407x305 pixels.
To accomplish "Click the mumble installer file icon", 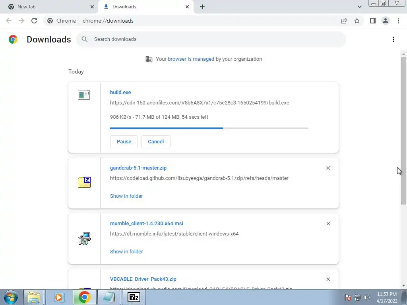I will click(84, 239).
